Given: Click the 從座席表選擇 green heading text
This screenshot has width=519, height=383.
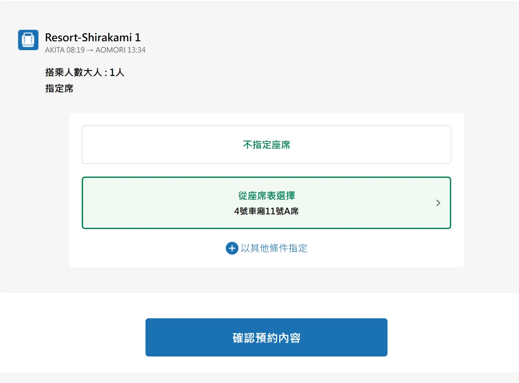Looking at the screenshot, I should pyautogui.click(x=266, y=196).
